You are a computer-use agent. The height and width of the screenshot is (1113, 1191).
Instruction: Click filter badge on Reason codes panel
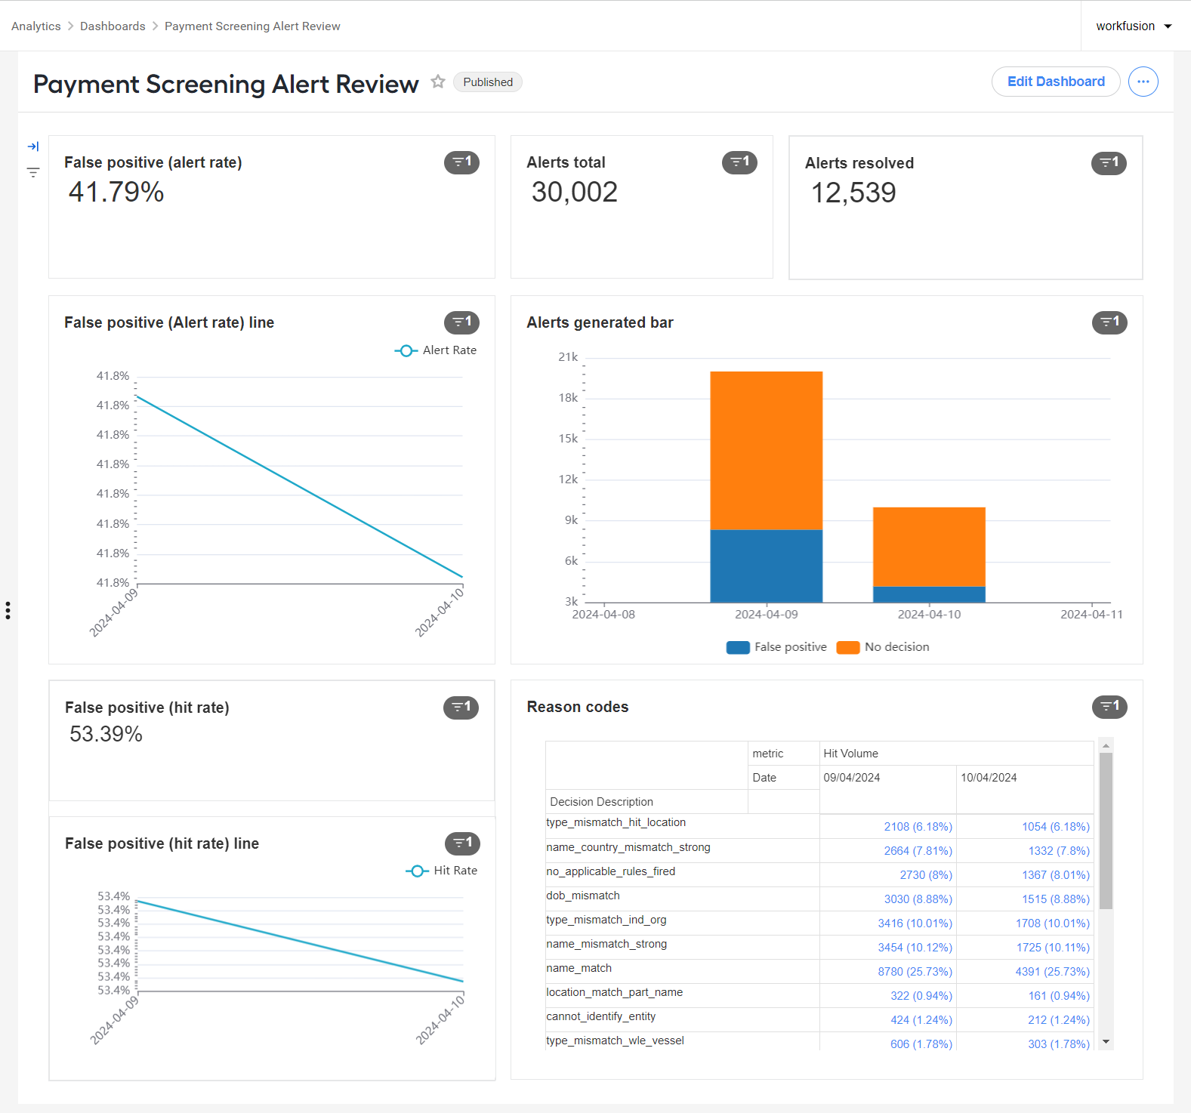click(1109, 707)
